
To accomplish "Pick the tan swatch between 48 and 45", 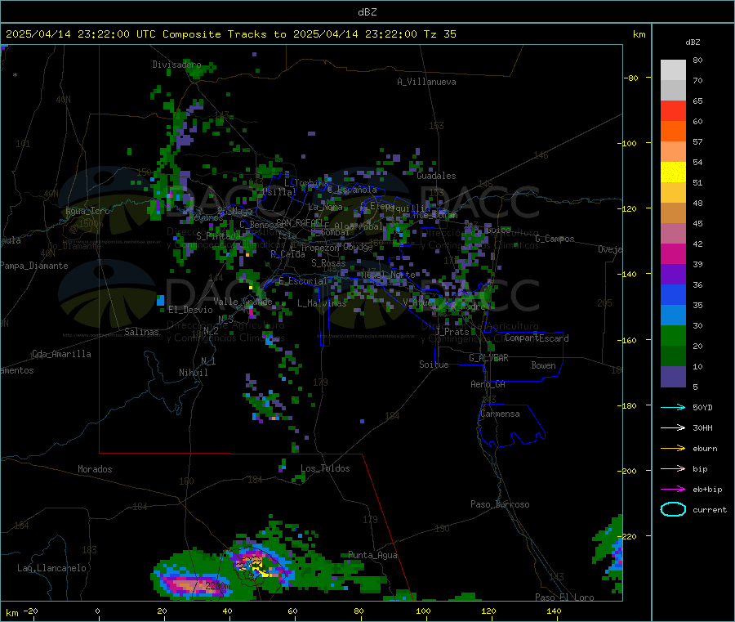I will (673, 213).
